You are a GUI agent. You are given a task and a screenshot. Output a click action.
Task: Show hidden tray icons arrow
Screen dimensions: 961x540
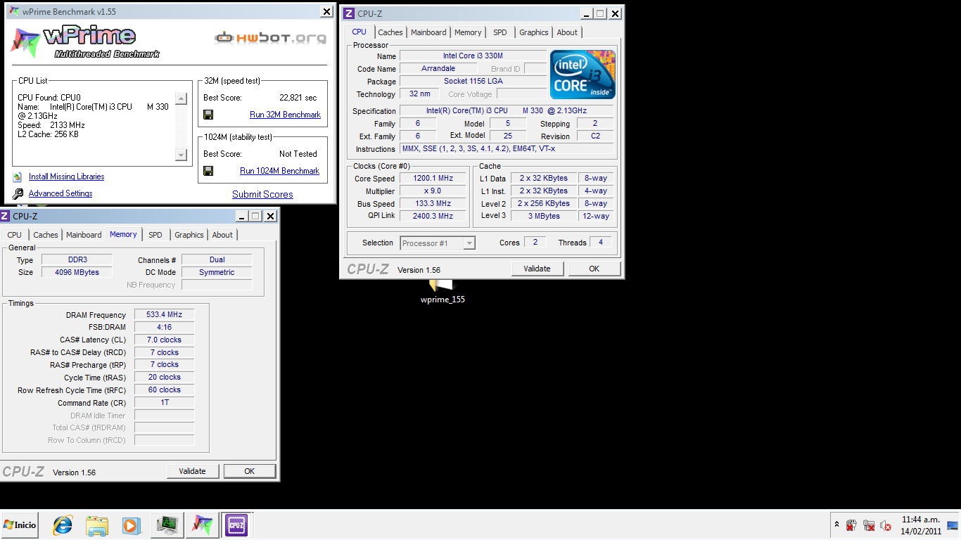point(836,525)
